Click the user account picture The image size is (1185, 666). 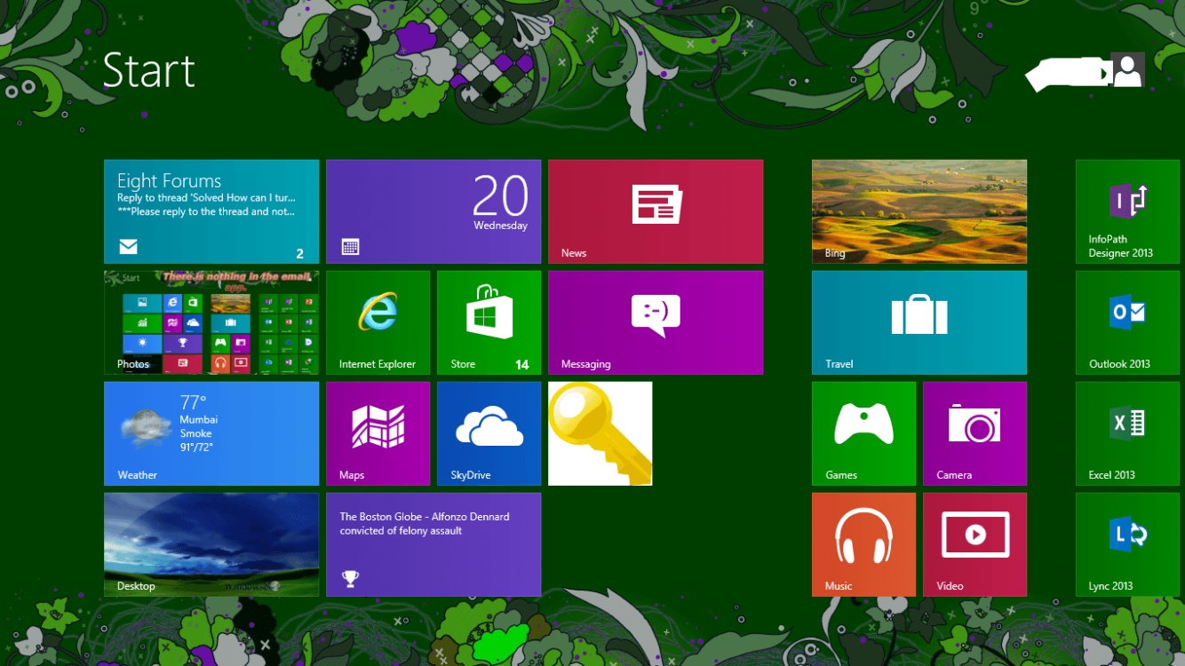(x=1127, y=70)
